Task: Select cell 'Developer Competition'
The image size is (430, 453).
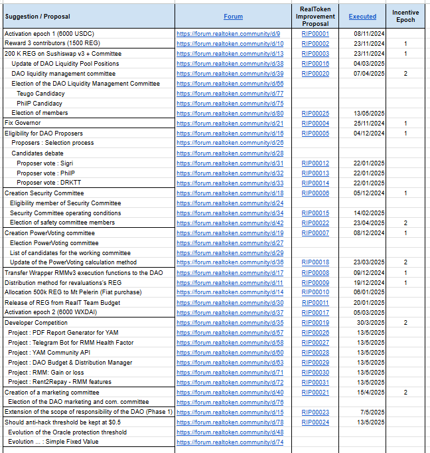Action: click(x=89, y=322)
